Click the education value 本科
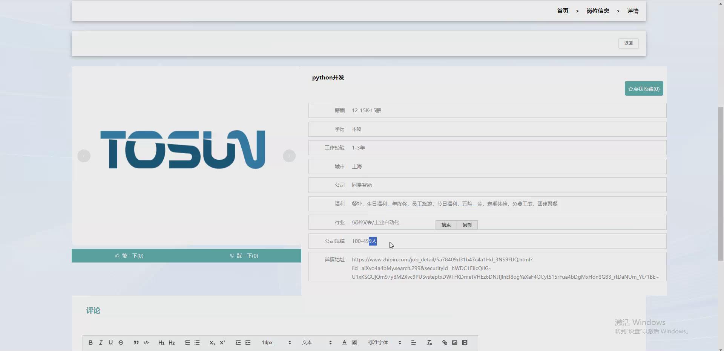The height and width of the screenshot is (351, 724). (357, 129)
